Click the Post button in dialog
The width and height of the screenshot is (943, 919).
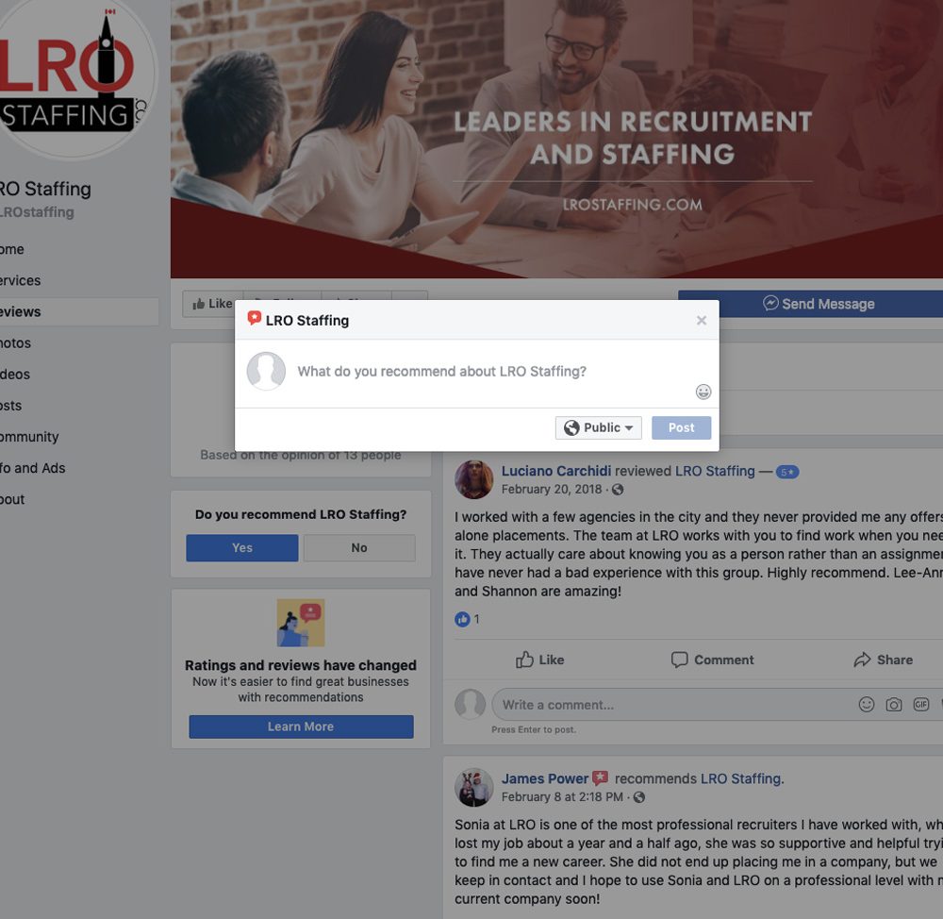click(x=681, y=427)
